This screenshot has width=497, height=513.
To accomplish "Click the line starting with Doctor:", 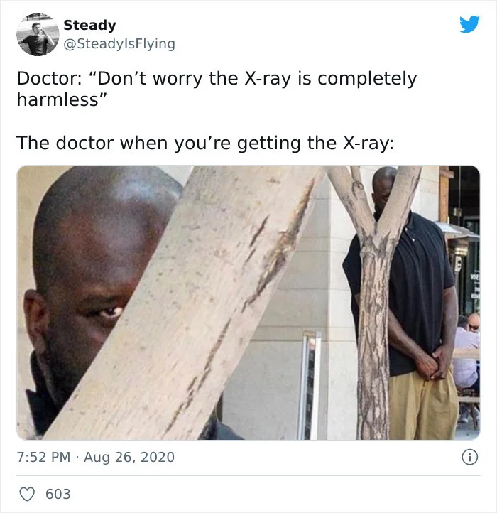I will pyautogui.click(x=217, y=79).
